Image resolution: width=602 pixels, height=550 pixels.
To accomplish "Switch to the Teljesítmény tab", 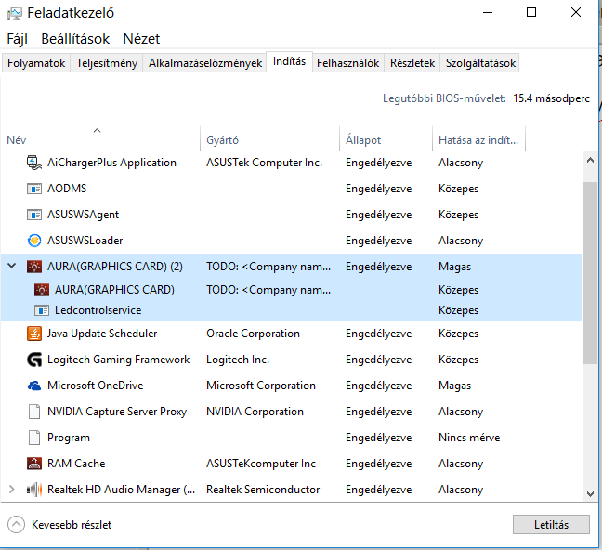I will [x=107, y=63].
